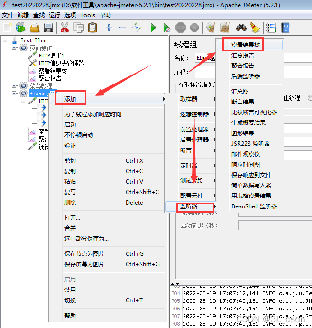The width and height of the screenshot is (312, 328).
Task: Click the Paste clipboard icon
Action: pyautogui.click(x=92, y=28)
